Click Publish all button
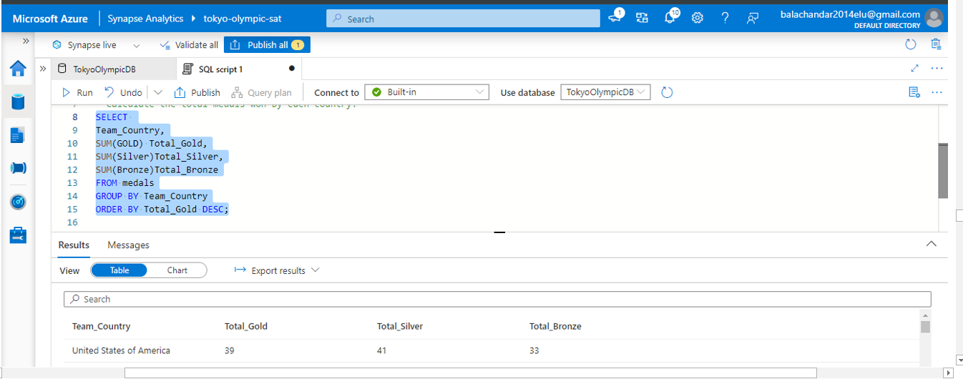The image size is (963, 379). pos(267,44)
